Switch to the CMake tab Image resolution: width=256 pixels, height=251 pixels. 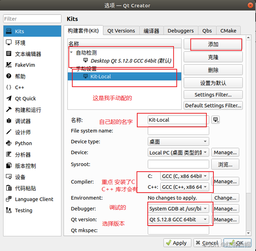(228, 30)
